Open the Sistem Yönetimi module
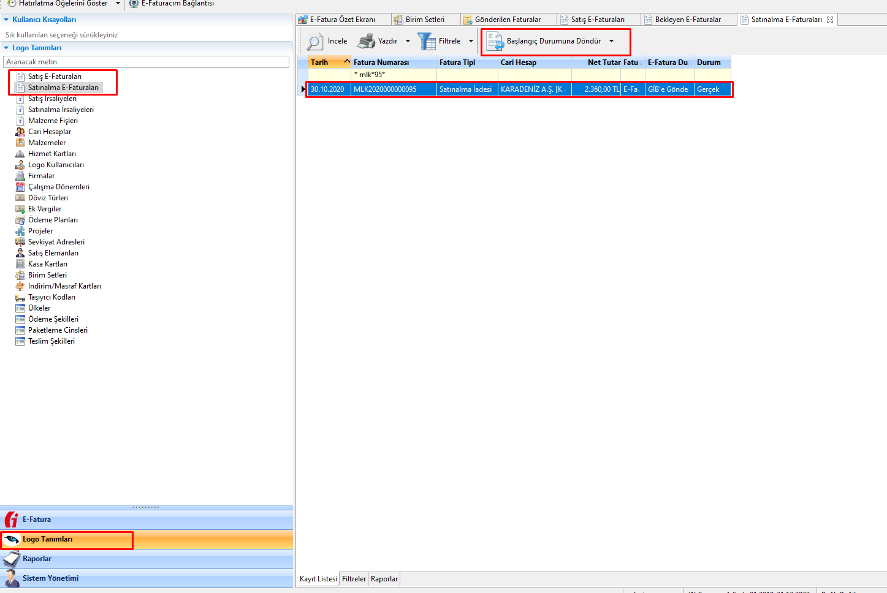The height and width of the screenshot is (593, 887). point(50,578)
